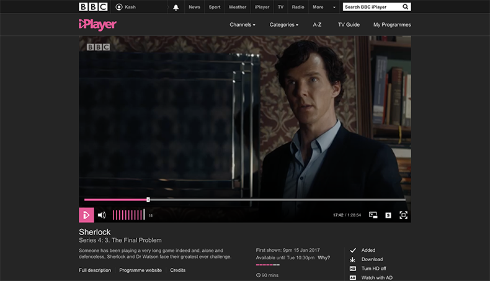Click the video progress scrubber handle
Viewport: 490px width, 281px height.
(x=148, y=200)
